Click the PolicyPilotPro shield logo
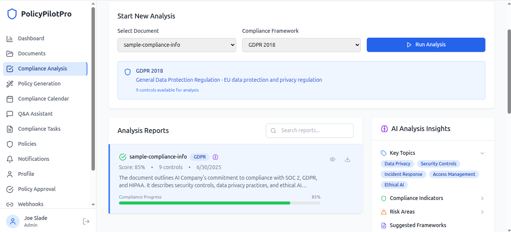 12,14
